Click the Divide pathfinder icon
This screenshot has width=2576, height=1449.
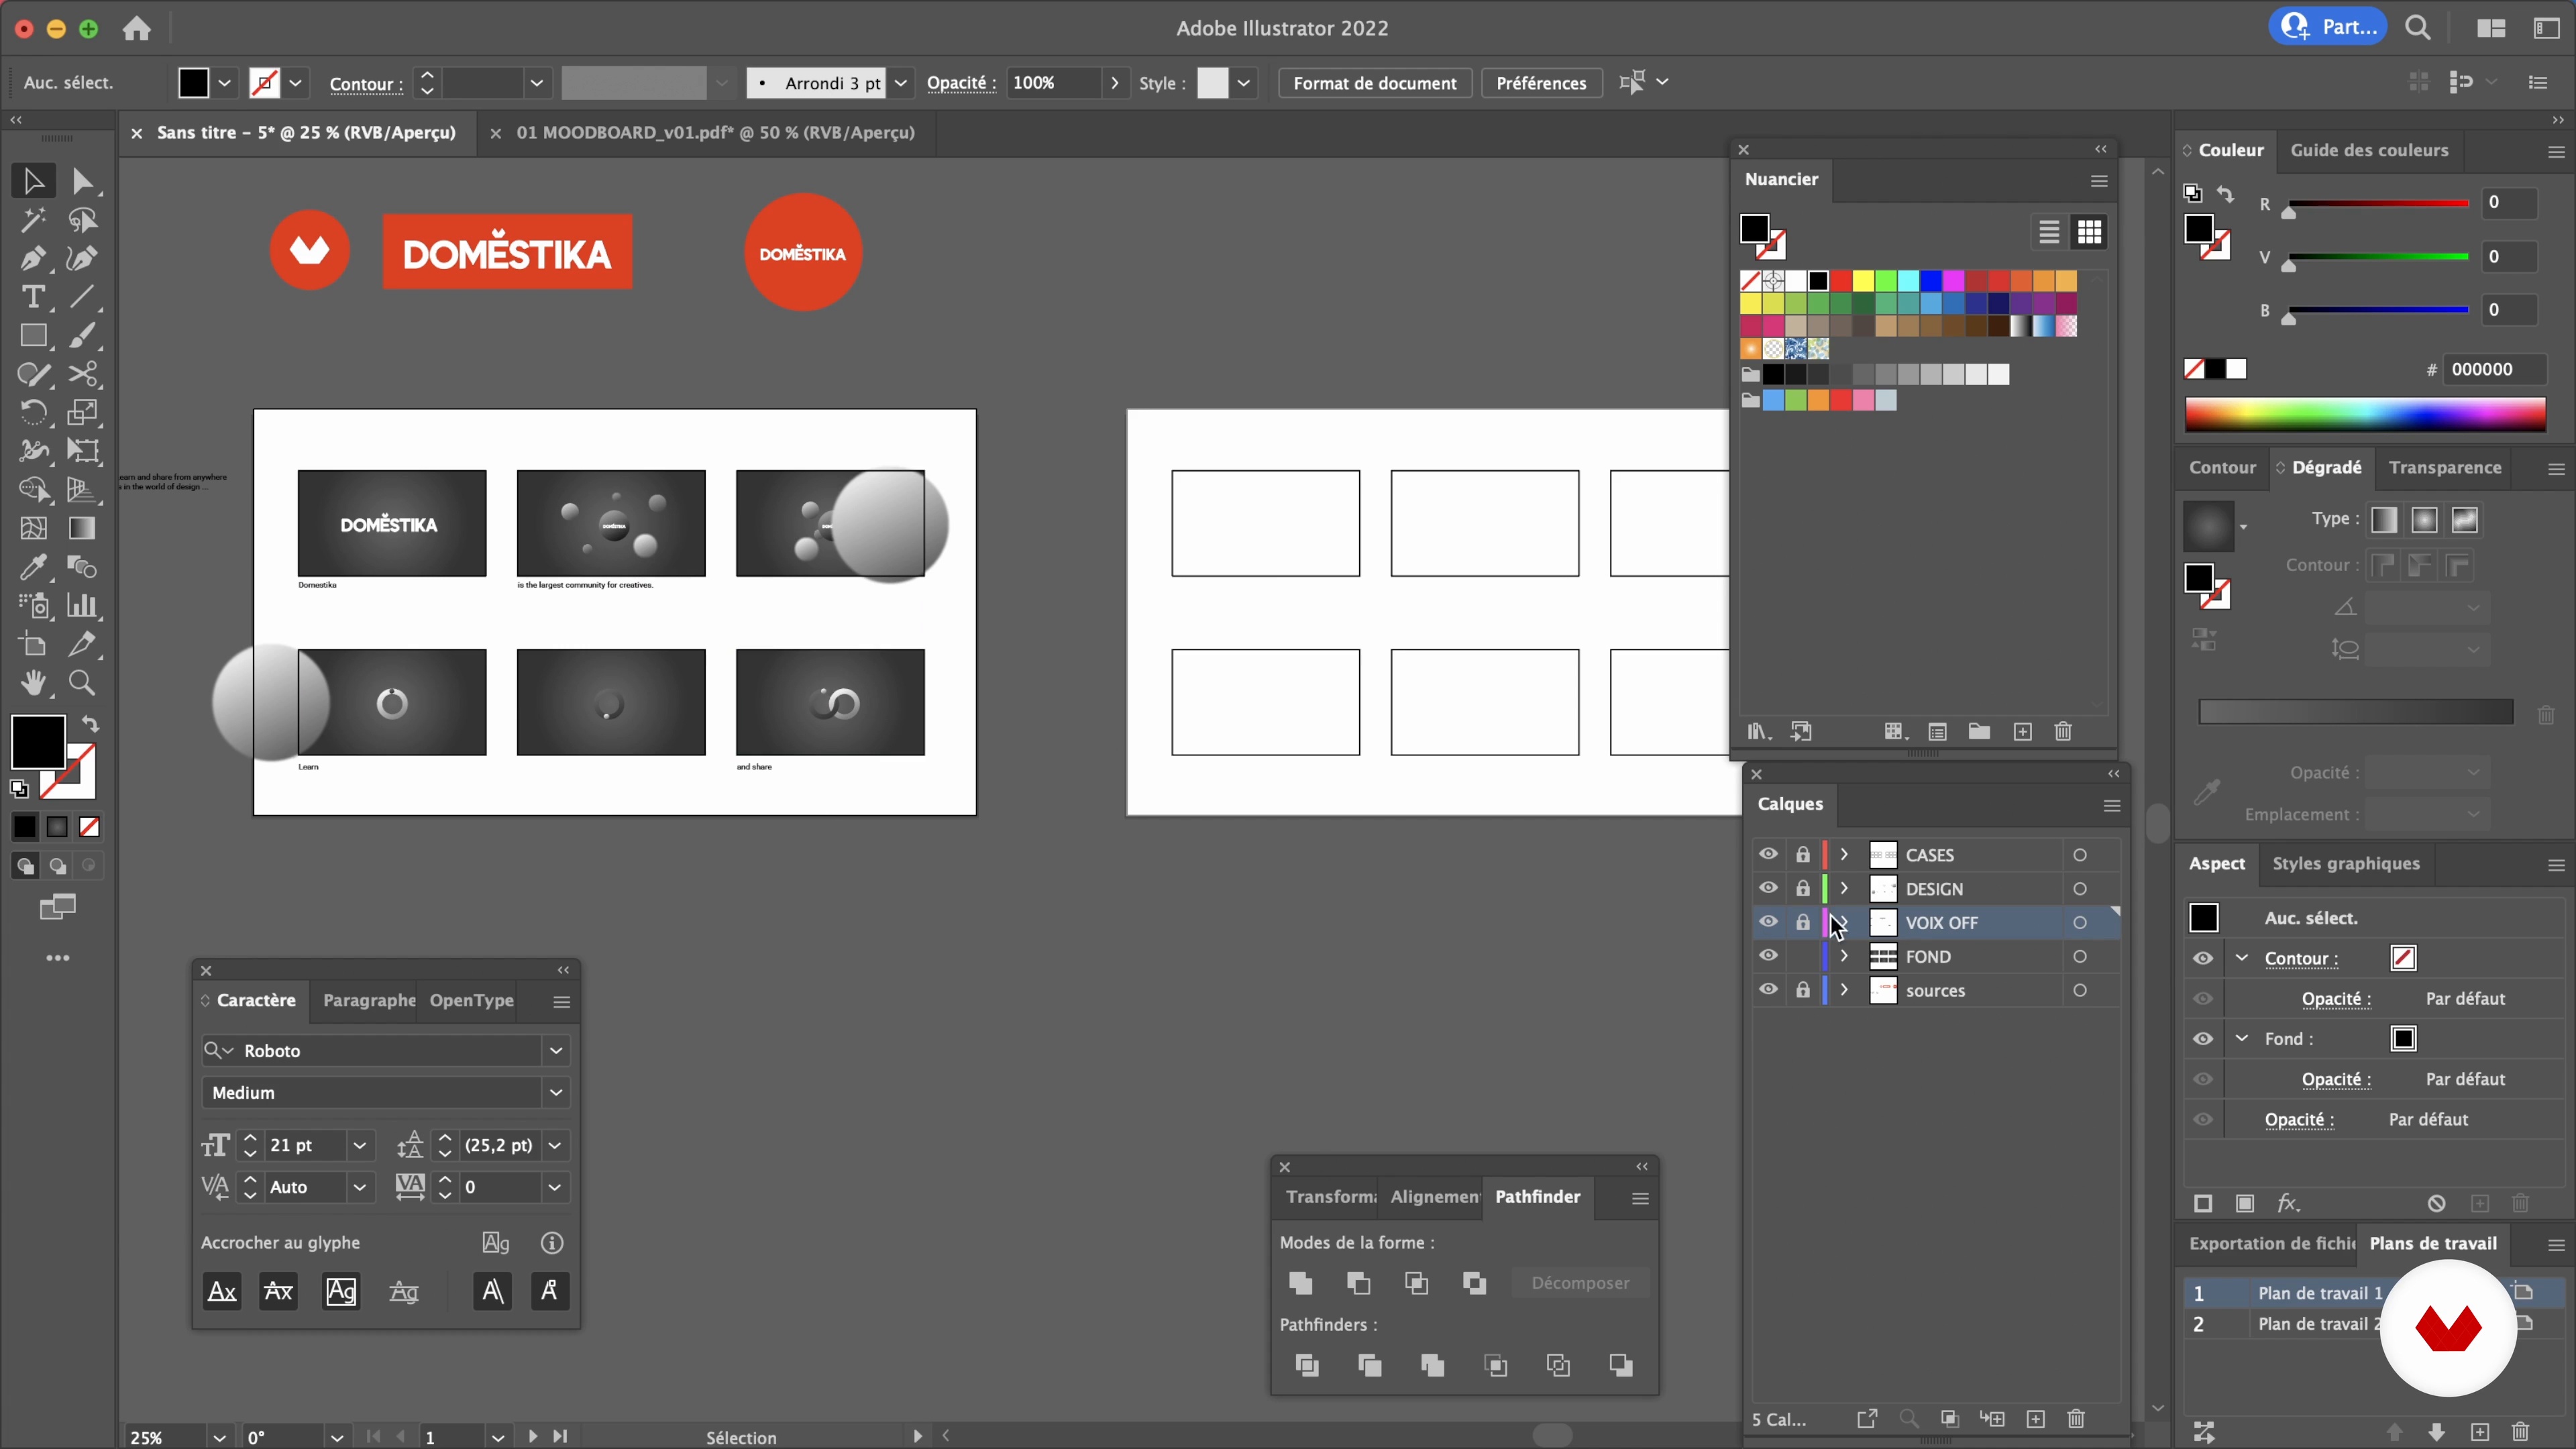tap(1307, 1365)
